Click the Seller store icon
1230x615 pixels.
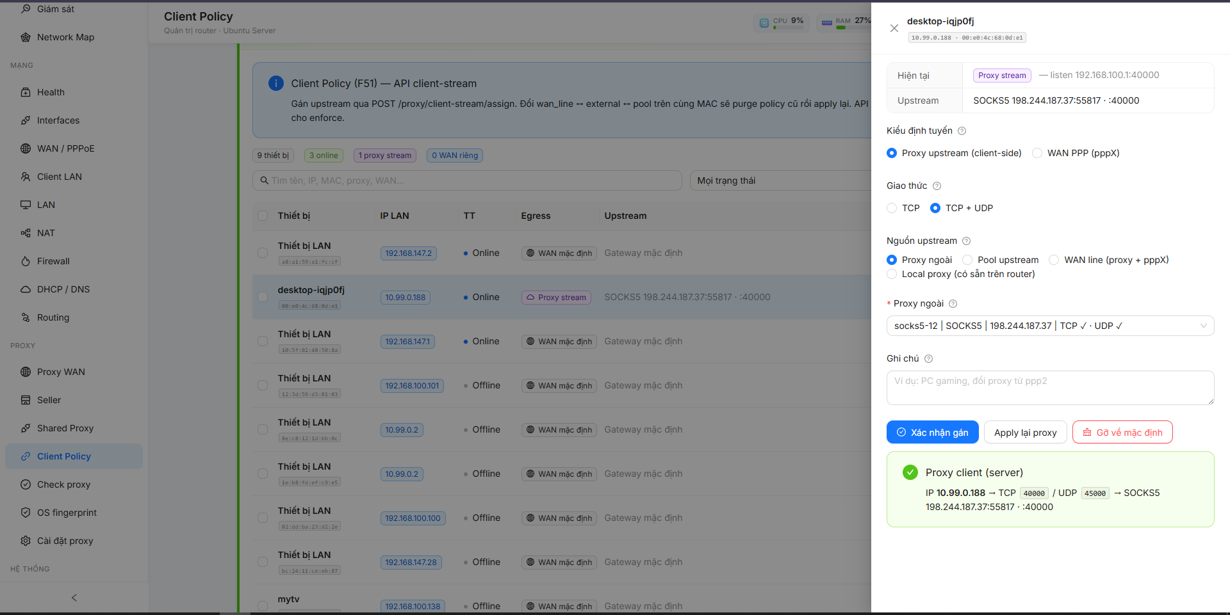coord(26,400)
